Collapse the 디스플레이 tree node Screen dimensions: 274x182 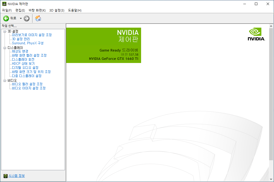coord(5,48)
